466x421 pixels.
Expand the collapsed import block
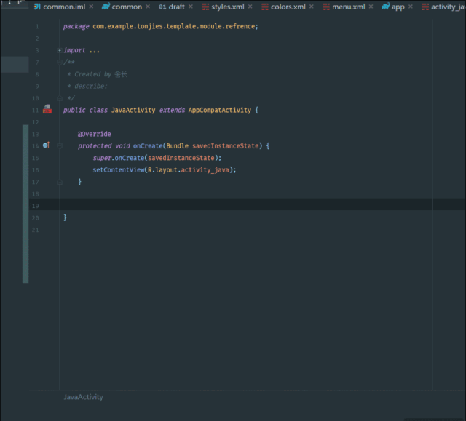pyautogui.click(x=60, y=50)
